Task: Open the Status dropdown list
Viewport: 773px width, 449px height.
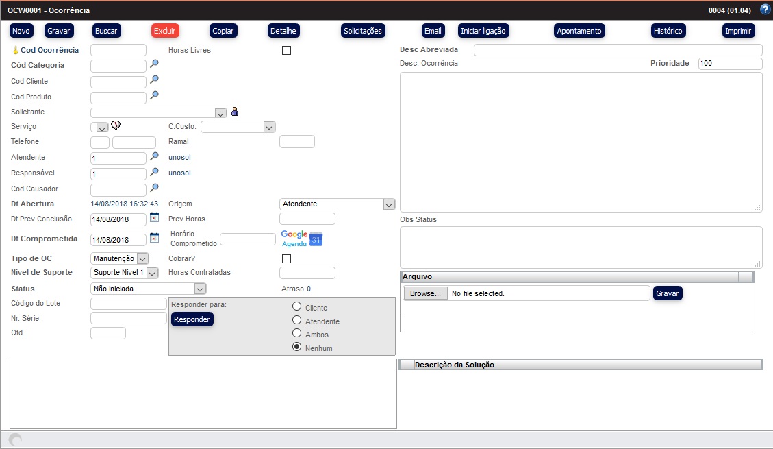Action: [x=200, y=289]
